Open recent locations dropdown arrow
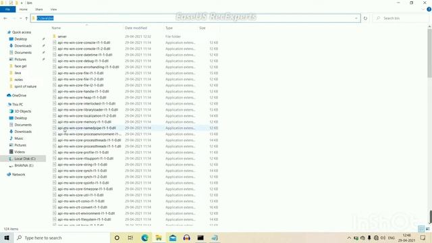 [21, 18]
